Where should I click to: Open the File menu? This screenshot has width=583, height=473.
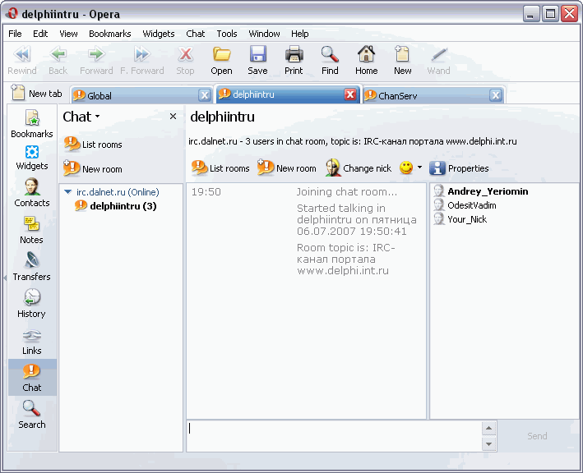coord(15,34)
